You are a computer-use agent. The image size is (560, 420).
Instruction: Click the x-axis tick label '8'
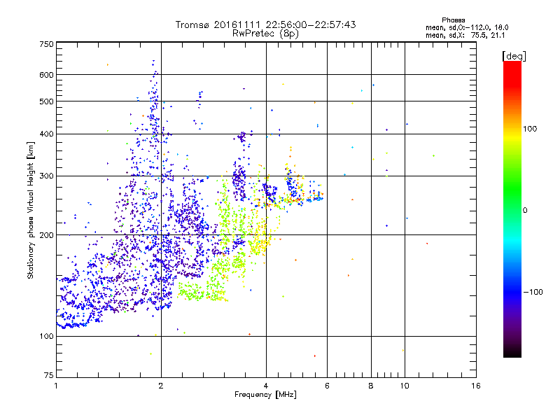coord(371,386)
